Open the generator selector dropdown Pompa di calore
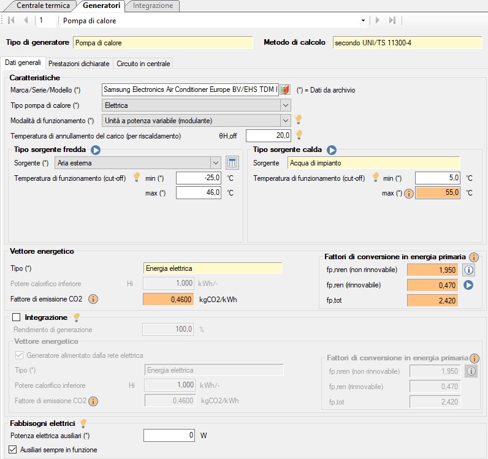Viewport: 488px width, 459px height. click(x=363, y=21)
